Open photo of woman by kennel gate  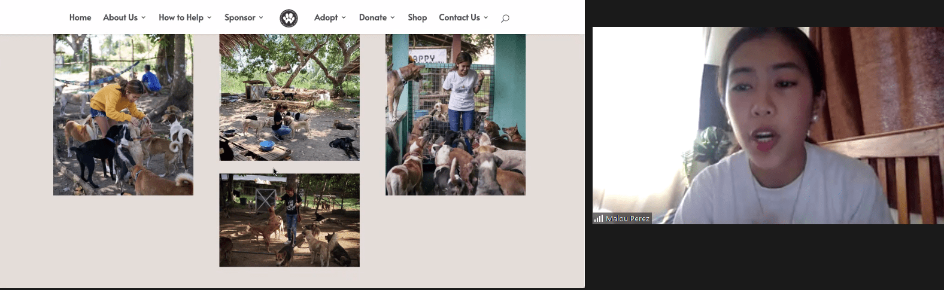(455, 114)
